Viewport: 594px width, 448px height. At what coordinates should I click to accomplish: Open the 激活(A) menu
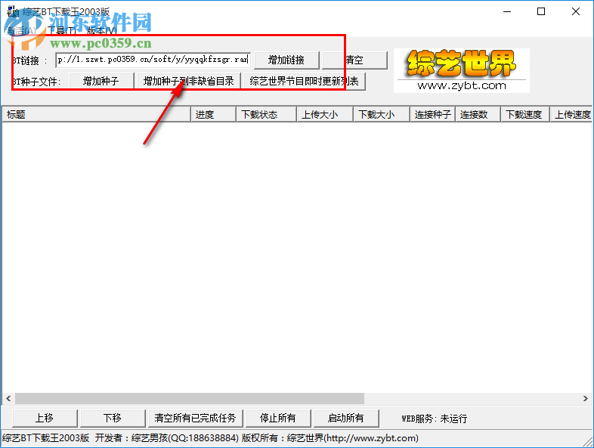coord(22,31)
